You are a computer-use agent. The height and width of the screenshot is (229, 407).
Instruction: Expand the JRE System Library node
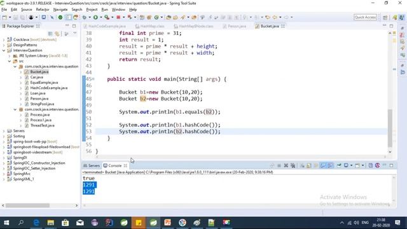point(10,56)
